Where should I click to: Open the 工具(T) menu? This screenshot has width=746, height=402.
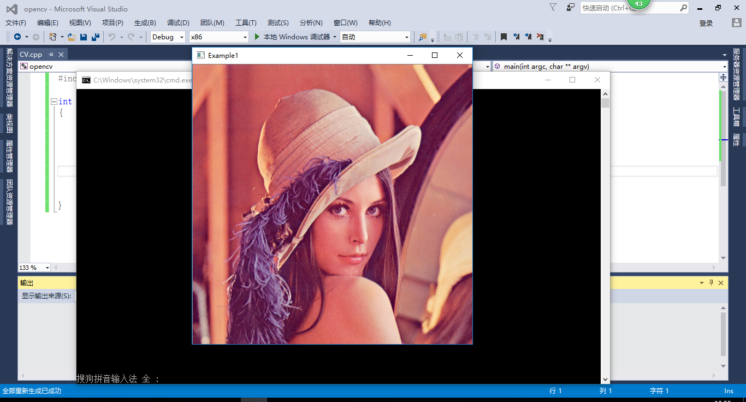[x=246, y=22]
